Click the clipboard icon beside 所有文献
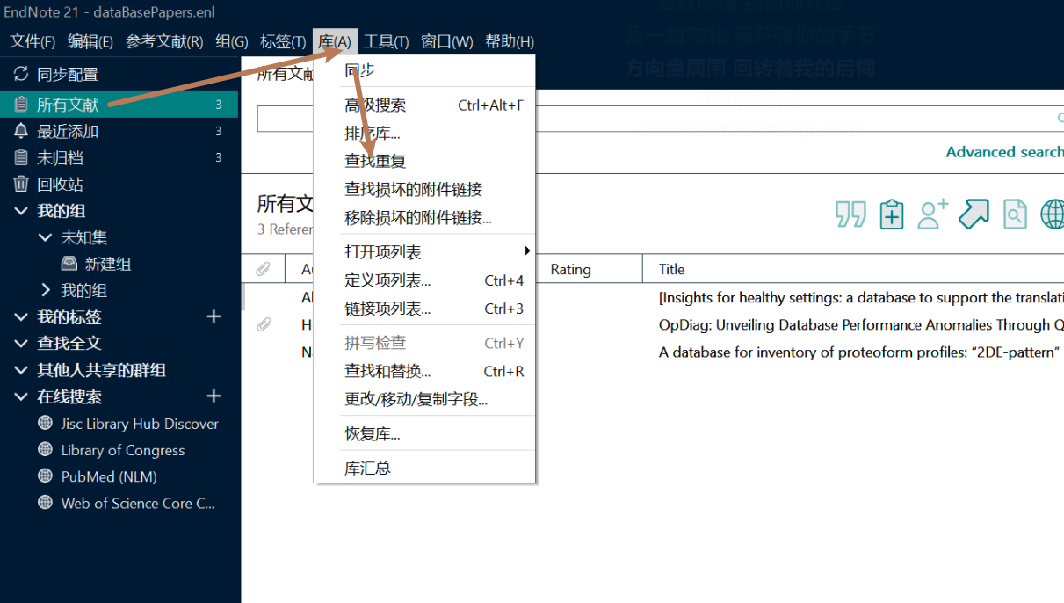Image resolution: width=1064 pixels, height=603 pixels. point(21,105)
